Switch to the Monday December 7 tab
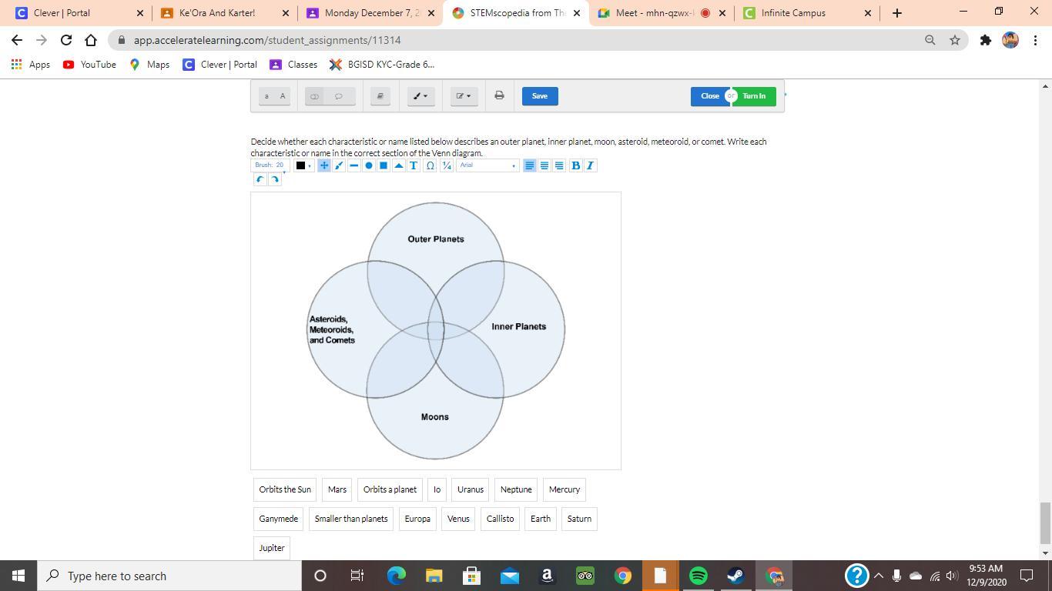This screenshot has width=1052, height=591. [x=370, y=13]
